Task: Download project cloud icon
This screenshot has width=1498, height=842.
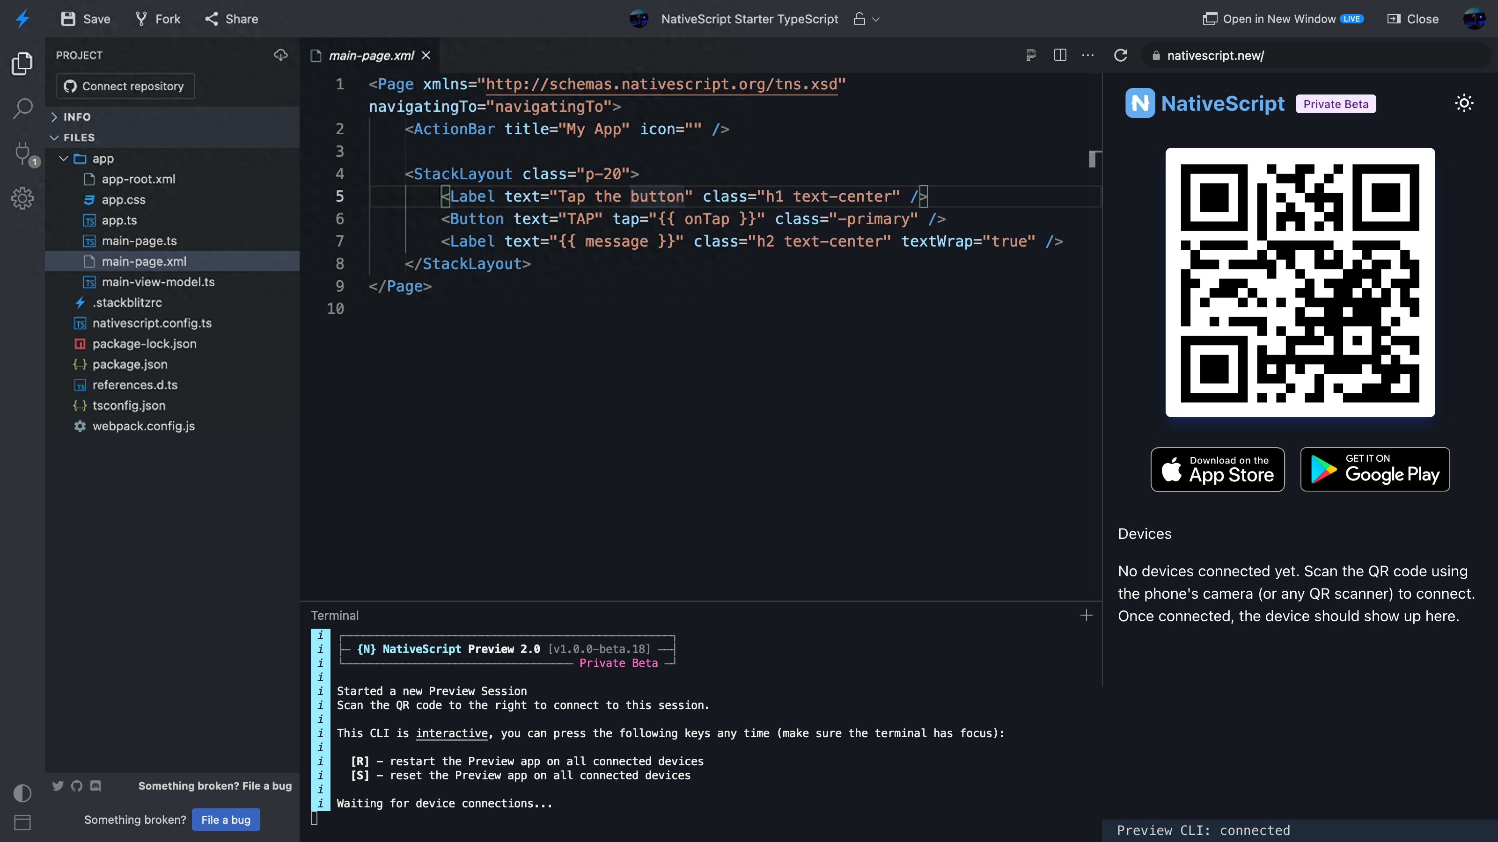Action: click(x=281, y=55)
